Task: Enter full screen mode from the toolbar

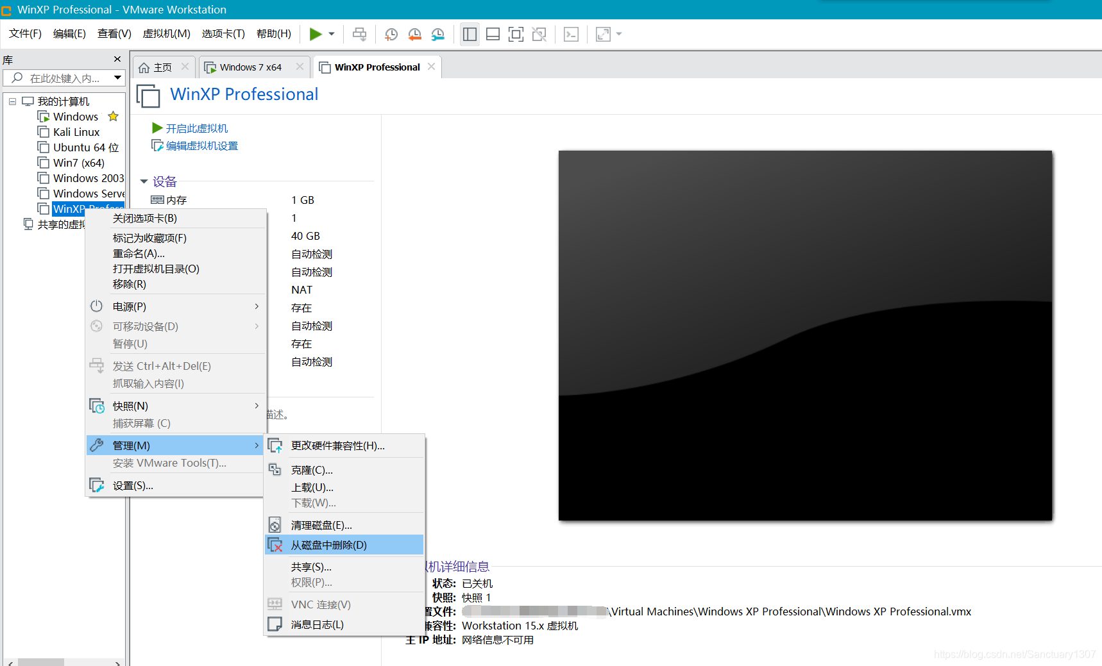Action: (x=516, y=34)
